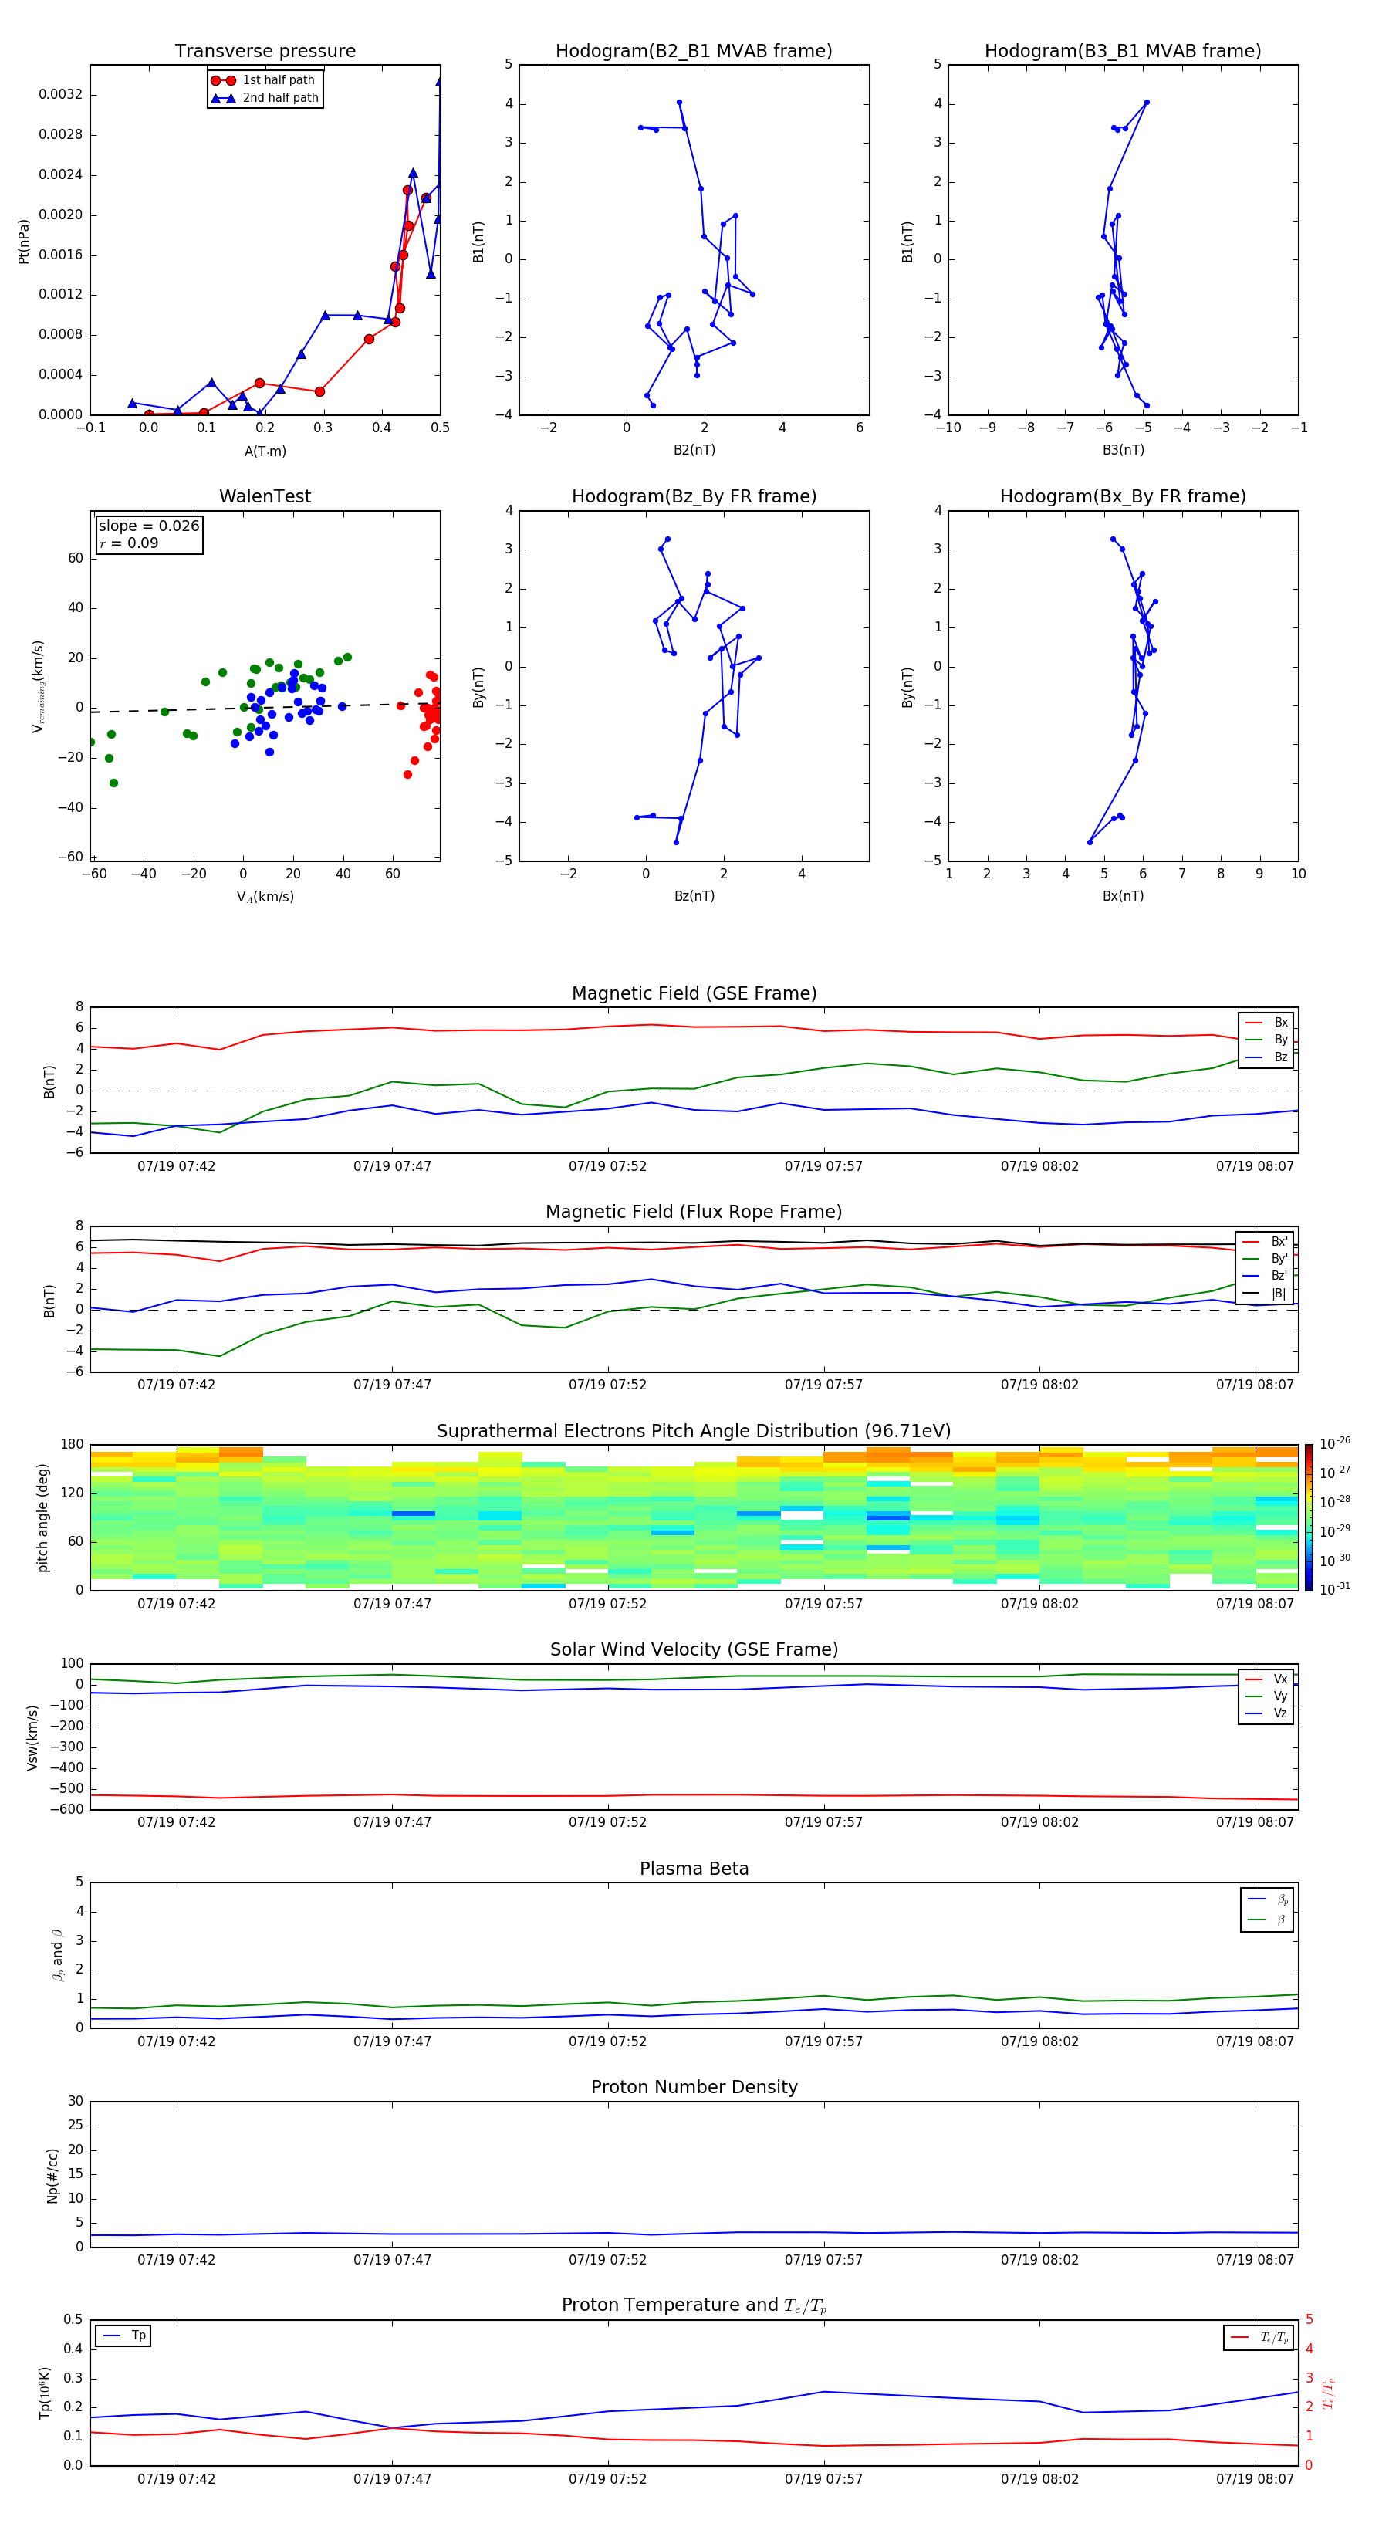
Task: Select 'Bz' in the GSE magnetic field legend
Action: pyautogui.click(x=1266, y=1058)
